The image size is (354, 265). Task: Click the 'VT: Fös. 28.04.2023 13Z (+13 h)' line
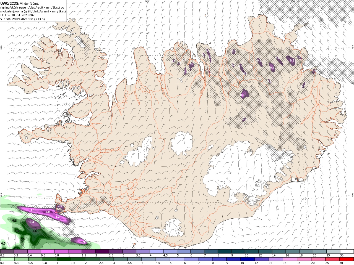(22, 19)
